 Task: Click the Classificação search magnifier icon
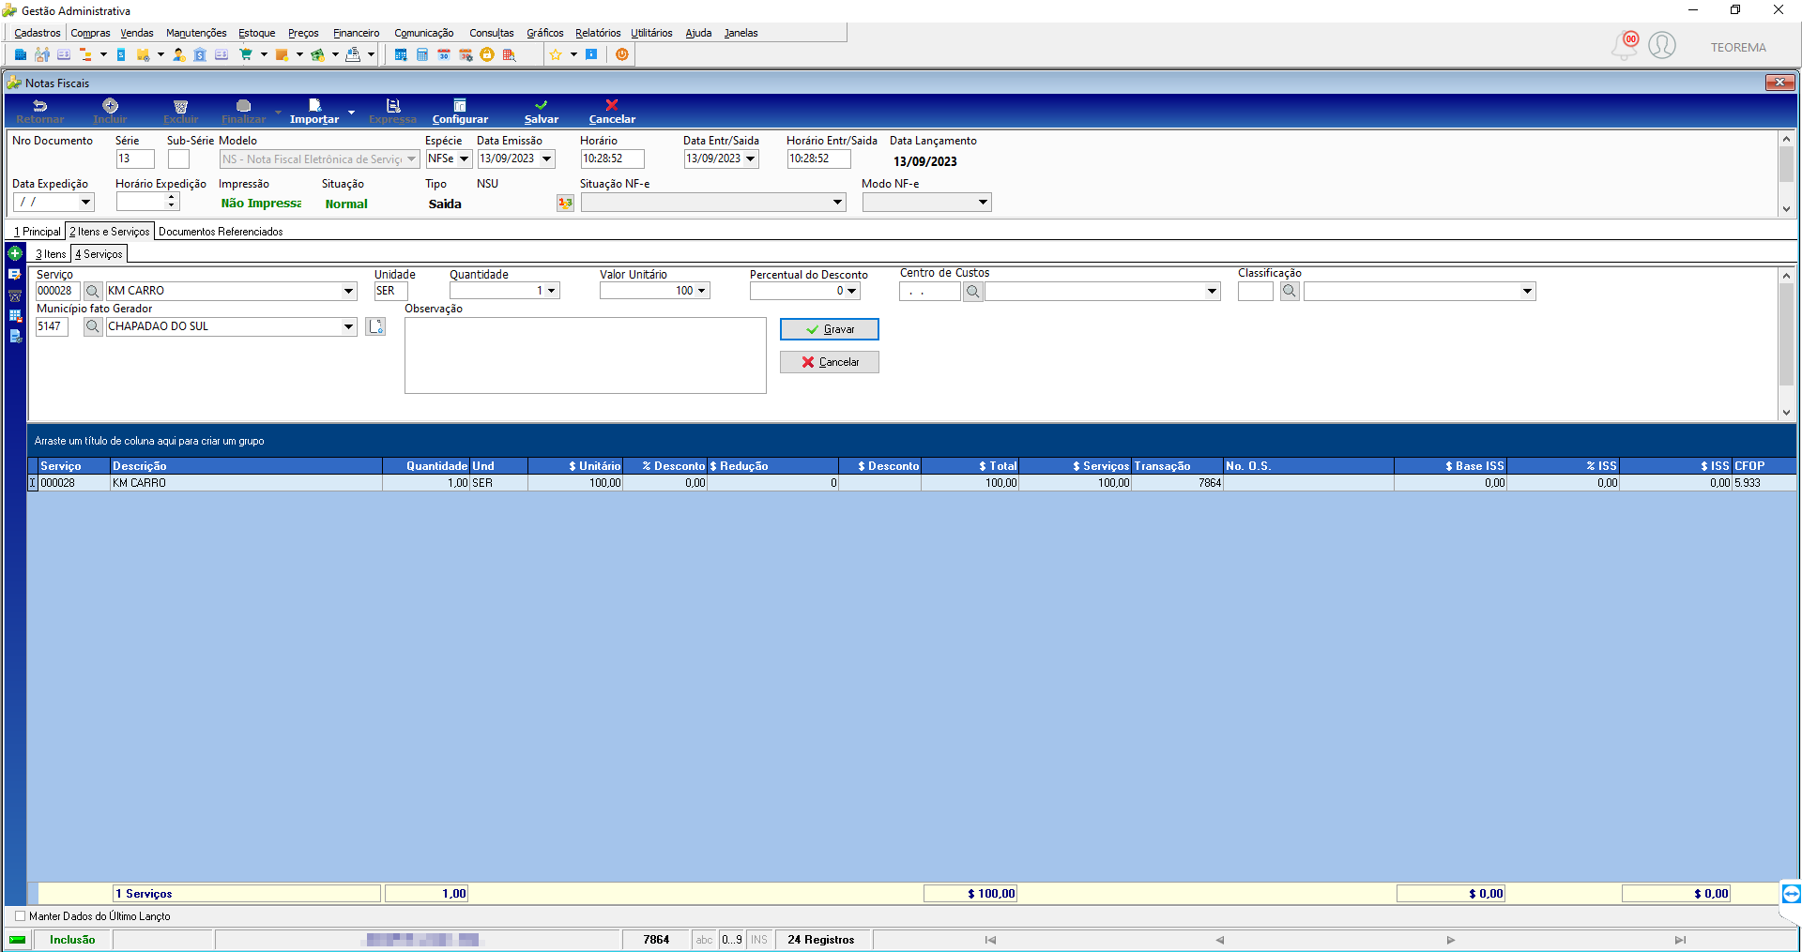tap(1290, 292)
